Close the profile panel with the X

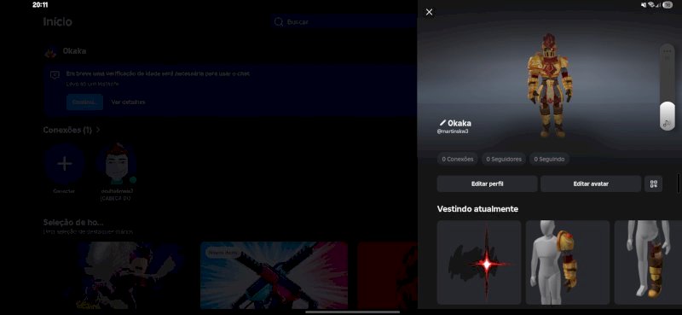pos(429,12)
